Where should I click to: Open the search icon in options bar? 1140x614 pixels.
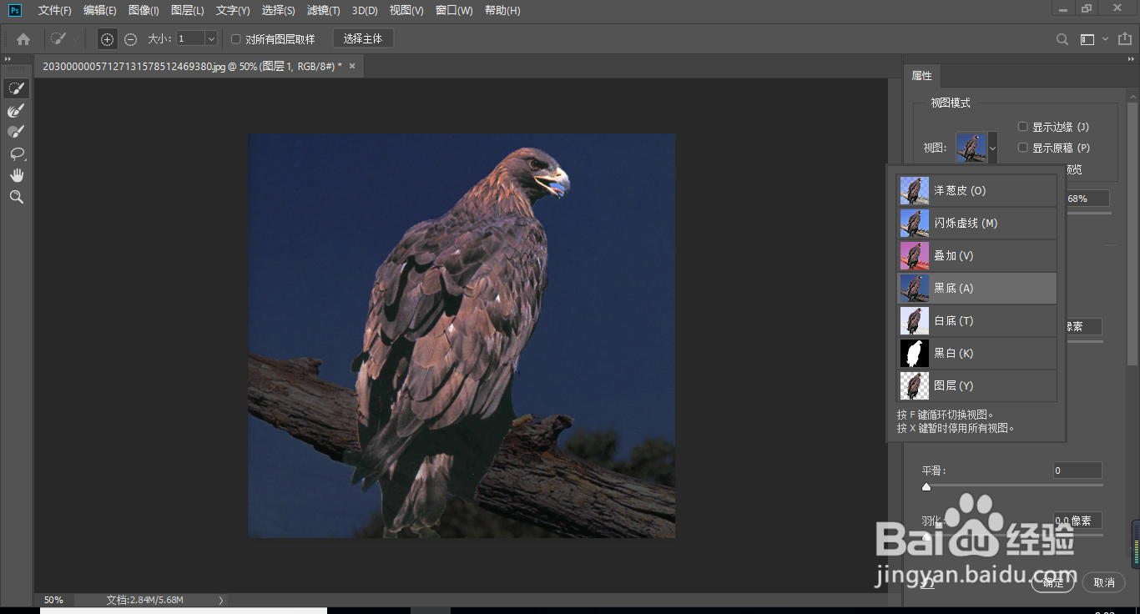pos(1062,39)
